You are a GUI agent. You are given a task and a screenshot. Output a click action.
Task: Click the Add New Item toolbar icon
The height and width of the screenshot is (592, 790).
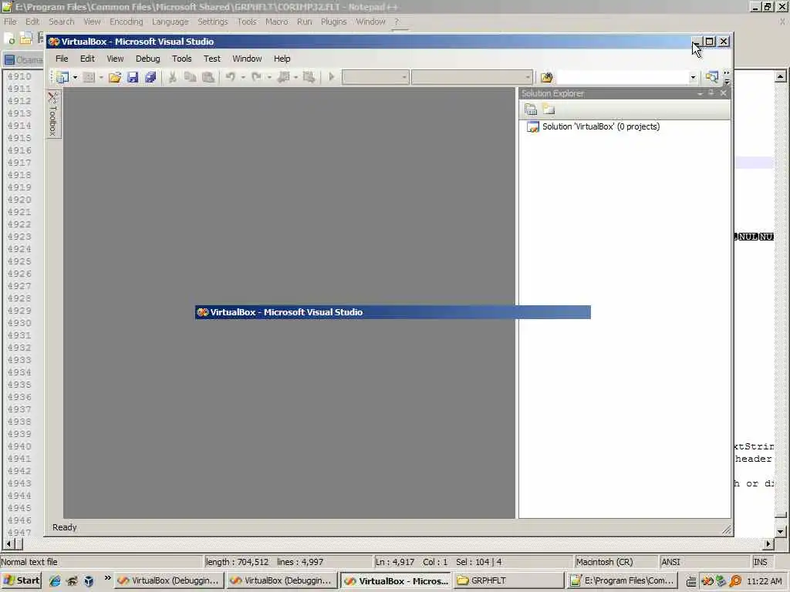click(x=89, y=77)
